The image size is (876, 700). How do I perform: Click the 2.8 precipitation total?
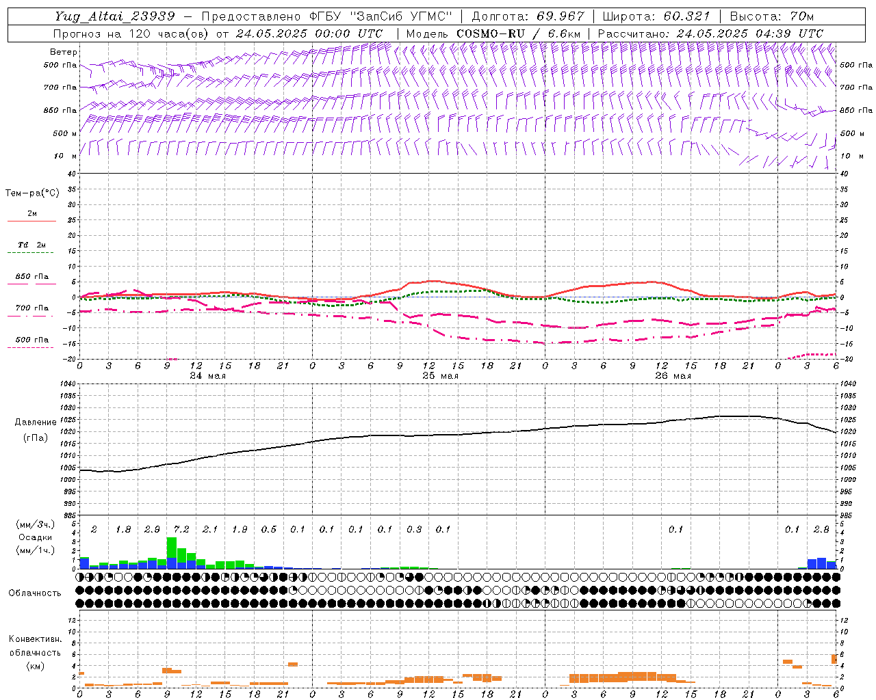tap(821, 530)
